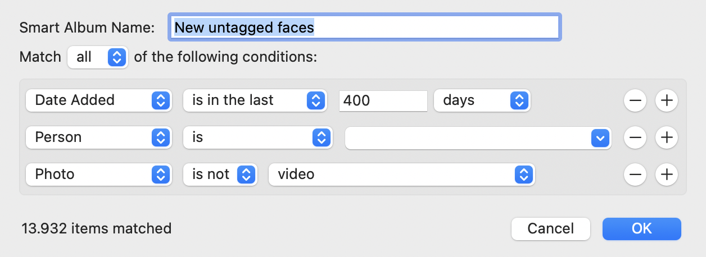The image size is (706, 257).
Task: Remove the Date Added condition row
Action: 635,101
